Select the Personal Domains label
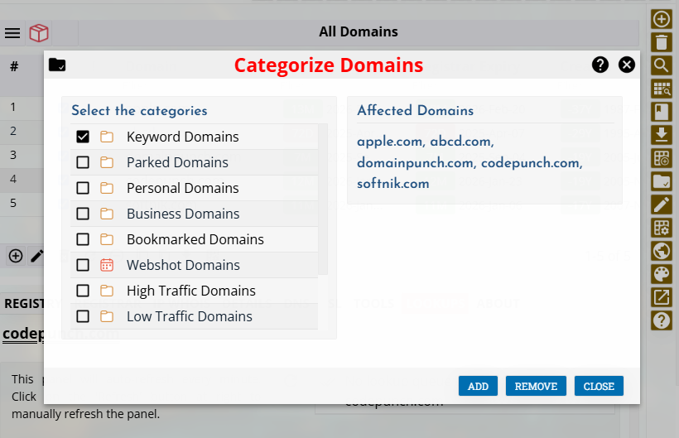Screen dimensions: 679x438 click(183, 188)
